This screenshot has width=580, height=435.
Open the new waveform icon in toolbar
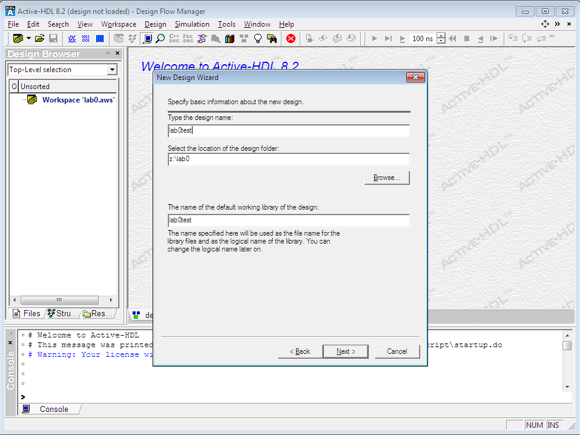(x=72, y=39)
